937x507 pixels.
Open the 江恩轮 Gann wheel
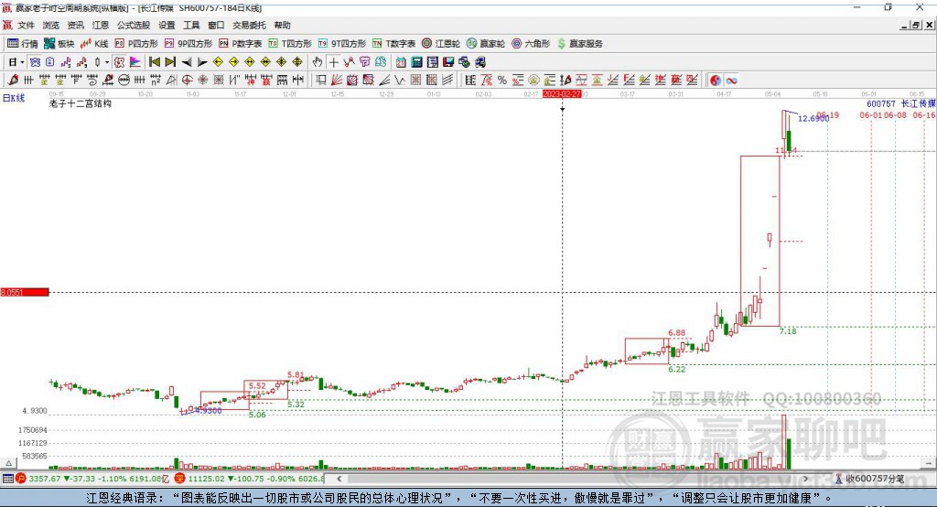[441, 44]
